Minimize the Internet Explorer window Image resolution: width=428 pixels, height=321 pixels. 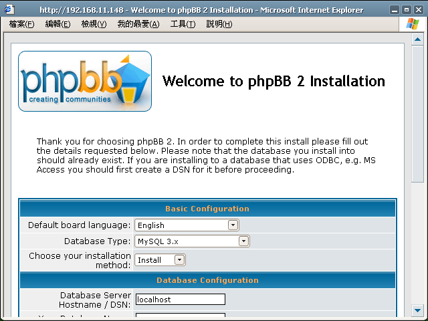click(394, 10)
